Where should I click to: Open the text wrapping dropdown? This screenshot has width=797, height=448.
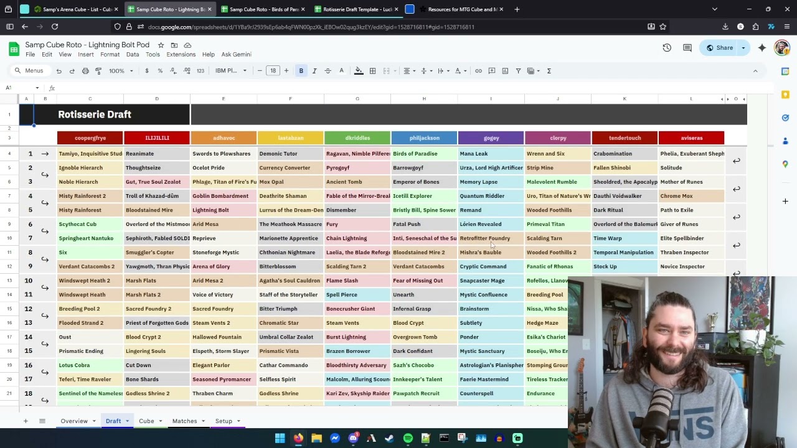443,71
